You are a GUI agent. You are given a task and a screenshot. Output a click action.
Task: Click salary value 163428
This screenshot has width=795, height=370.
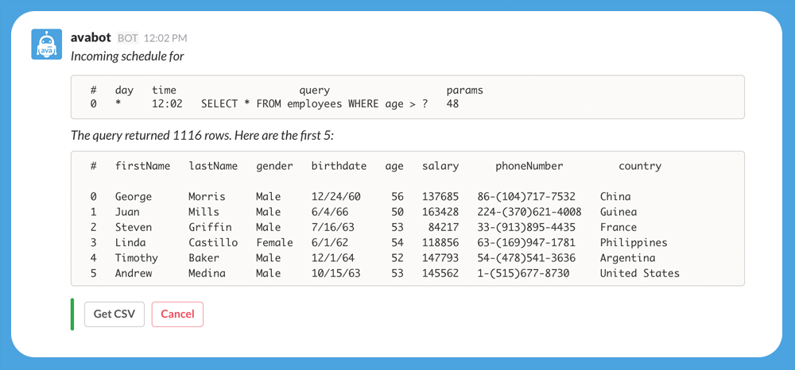[x=440, y=211]
